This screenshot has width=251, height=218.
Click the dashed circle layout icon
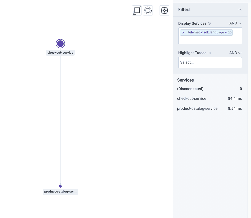[x=148, y=11]
